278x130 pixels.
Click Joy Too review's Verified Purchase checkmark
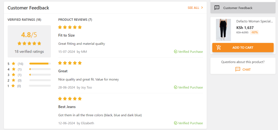pos(176,87)
